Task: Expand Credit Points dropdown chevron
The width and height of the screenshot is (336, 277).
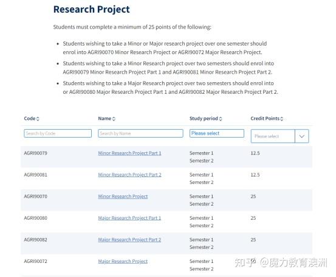Action: point(302,136)
